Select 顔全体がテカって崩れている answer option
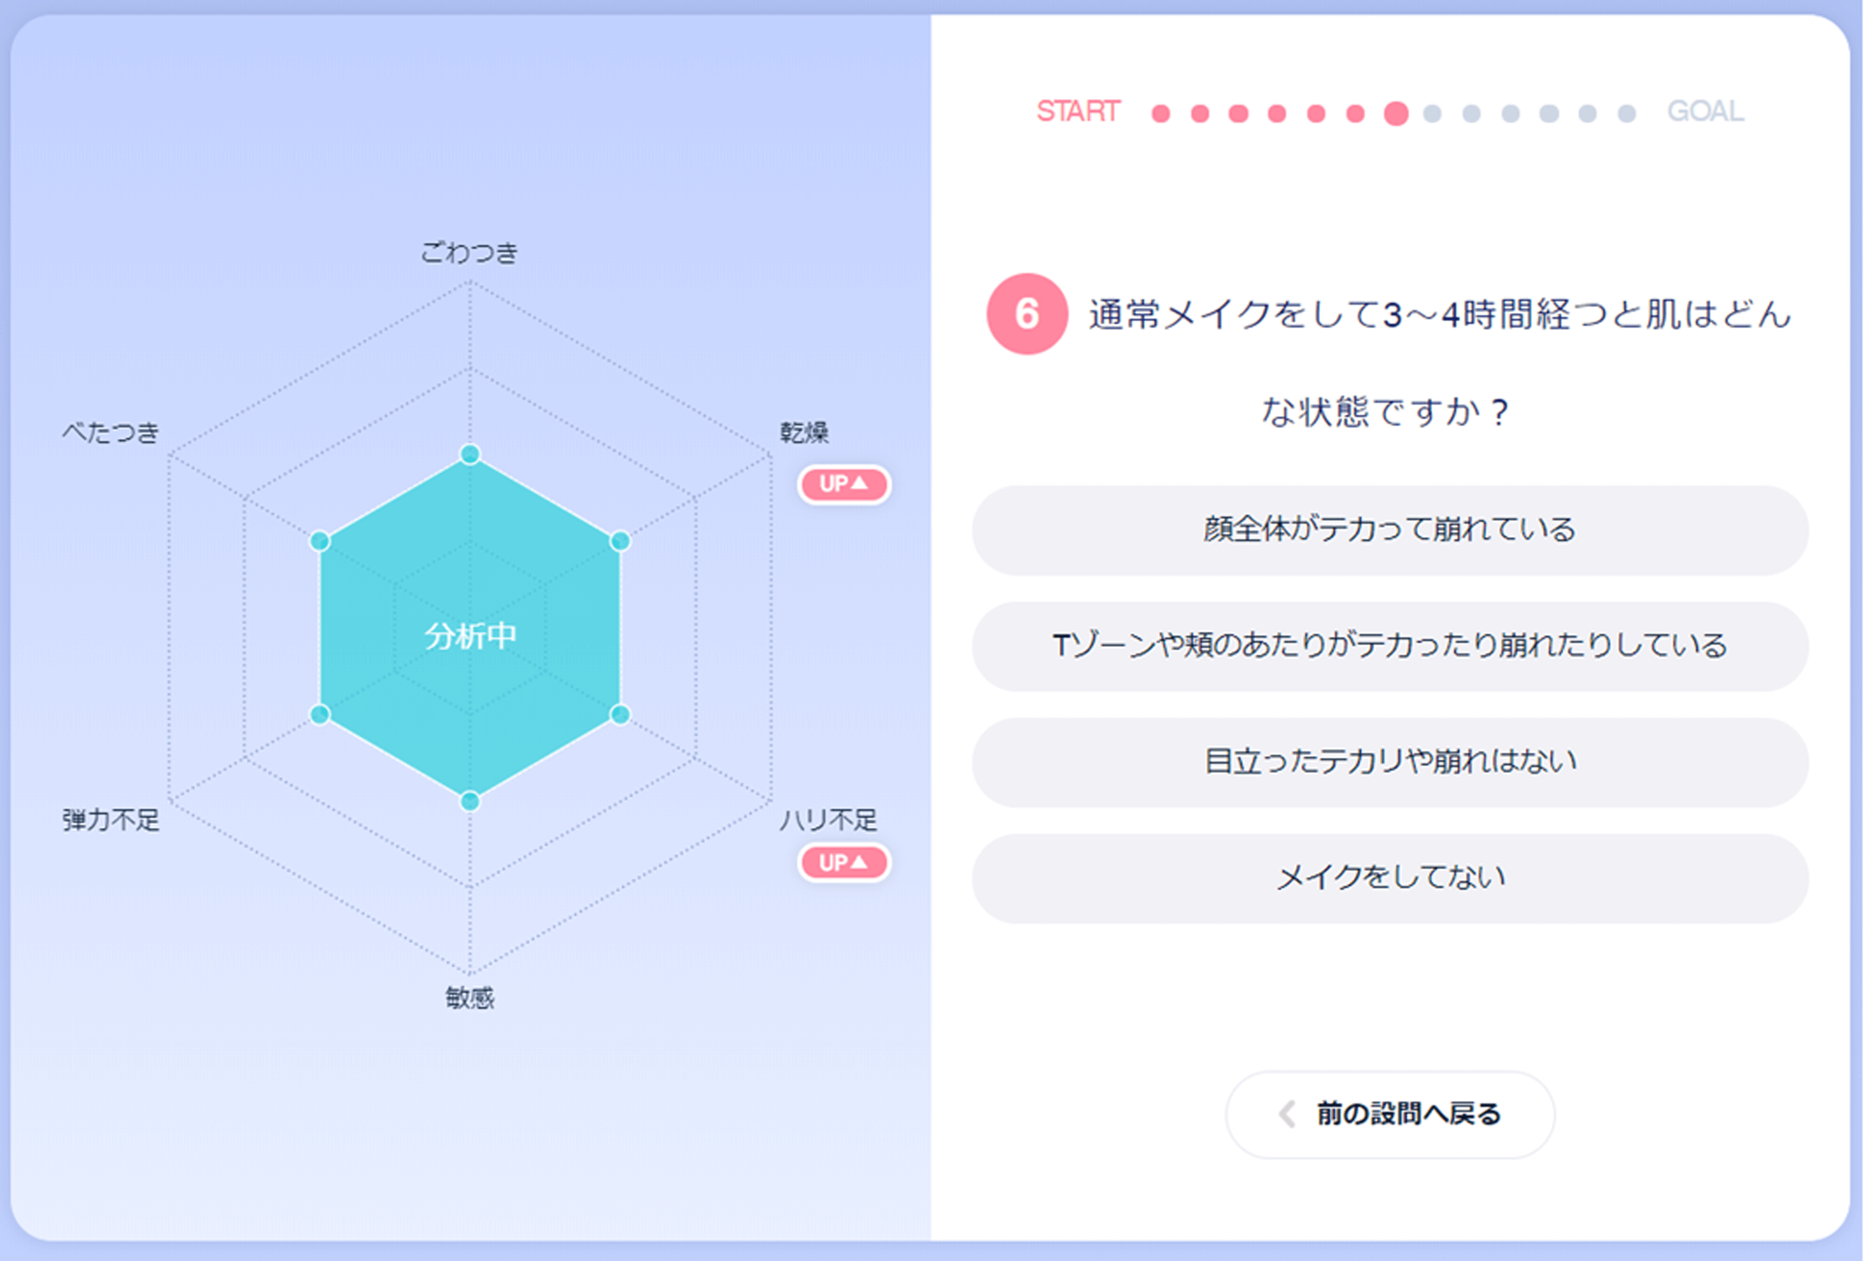This screenshot has width=1866, height=1261. (x=1390, y=530)
